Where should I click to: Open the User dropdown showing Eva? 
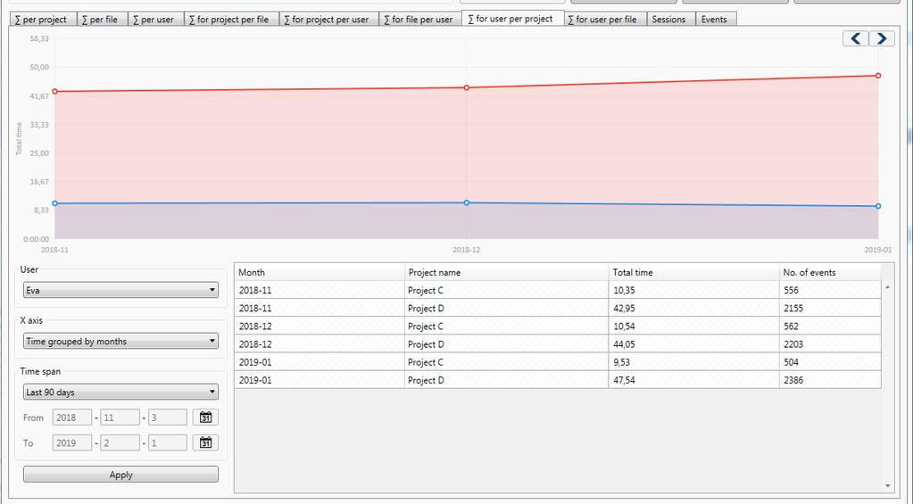click(x=120, y=290)
